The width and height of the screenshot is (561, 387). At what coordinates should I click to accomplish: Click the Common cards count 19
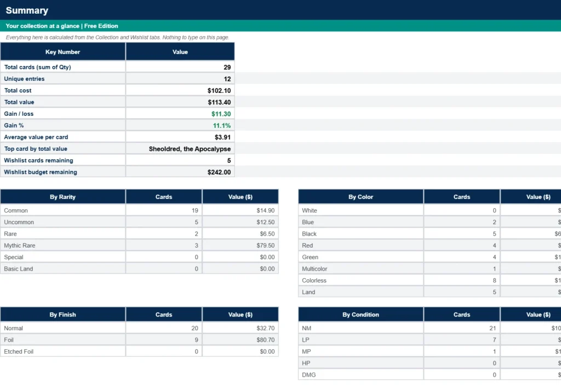(164, 210)
